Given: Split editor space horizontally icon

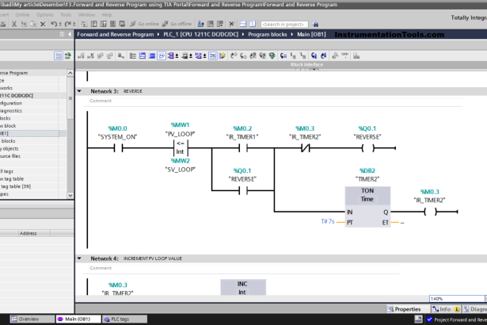Looking at the screenshot, I should click(x=243, y=24).
